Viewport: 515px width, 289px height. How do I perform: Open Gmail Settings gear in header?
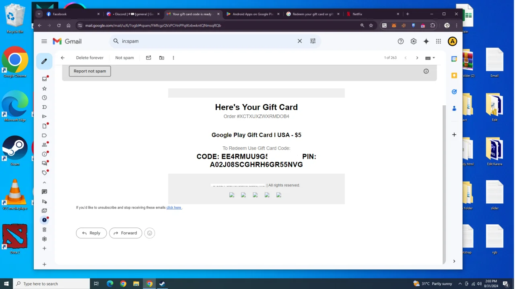[414, 41]
